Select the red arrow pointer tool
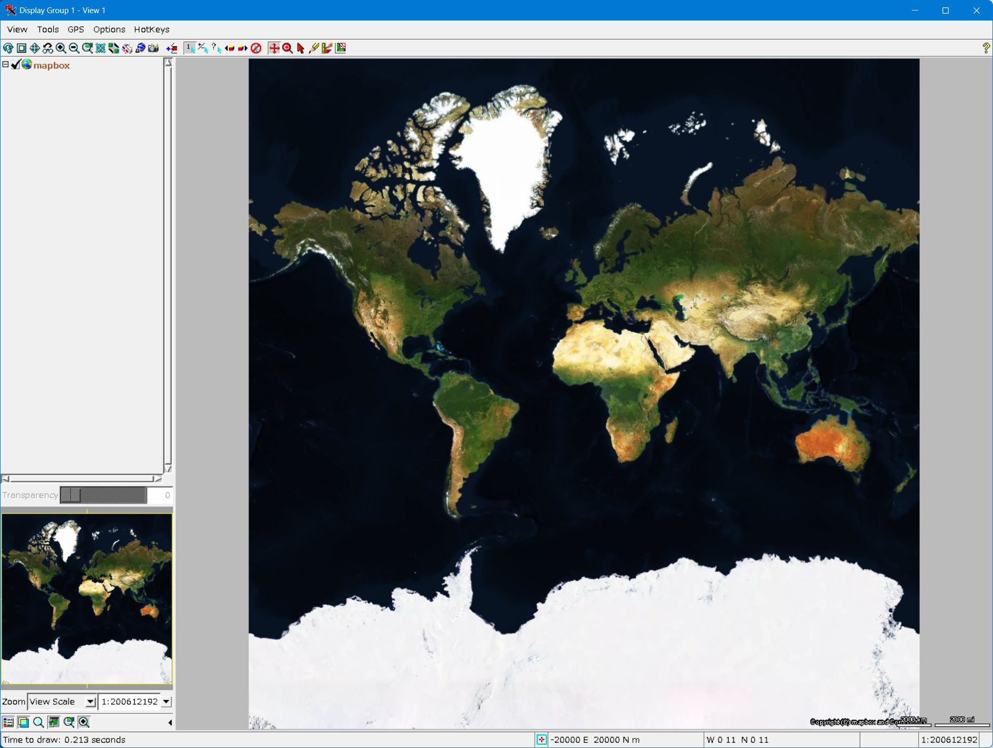The width and height of the screenshot is (993, 748). (x=301, y=48)
